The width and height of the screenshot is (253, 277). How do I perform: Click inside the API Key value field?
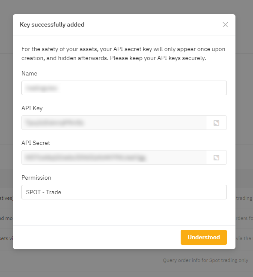[114, 123]
